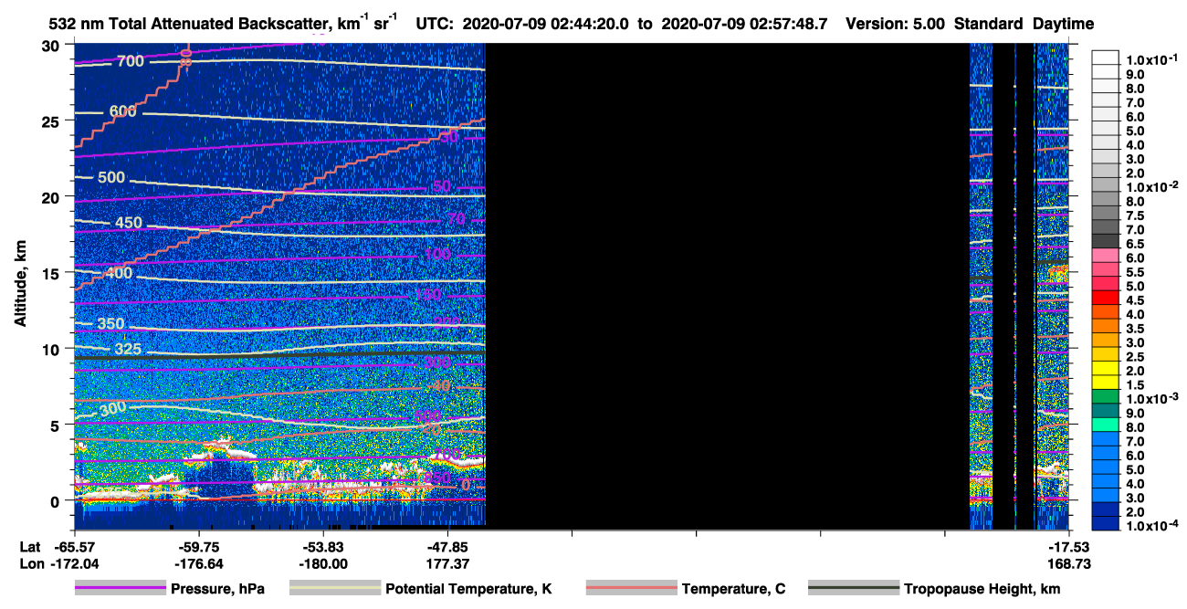Viewport: 1187px width, 609px height.
Task: Click the magenta '850' pressure contour label
Action: pos(438,478)
